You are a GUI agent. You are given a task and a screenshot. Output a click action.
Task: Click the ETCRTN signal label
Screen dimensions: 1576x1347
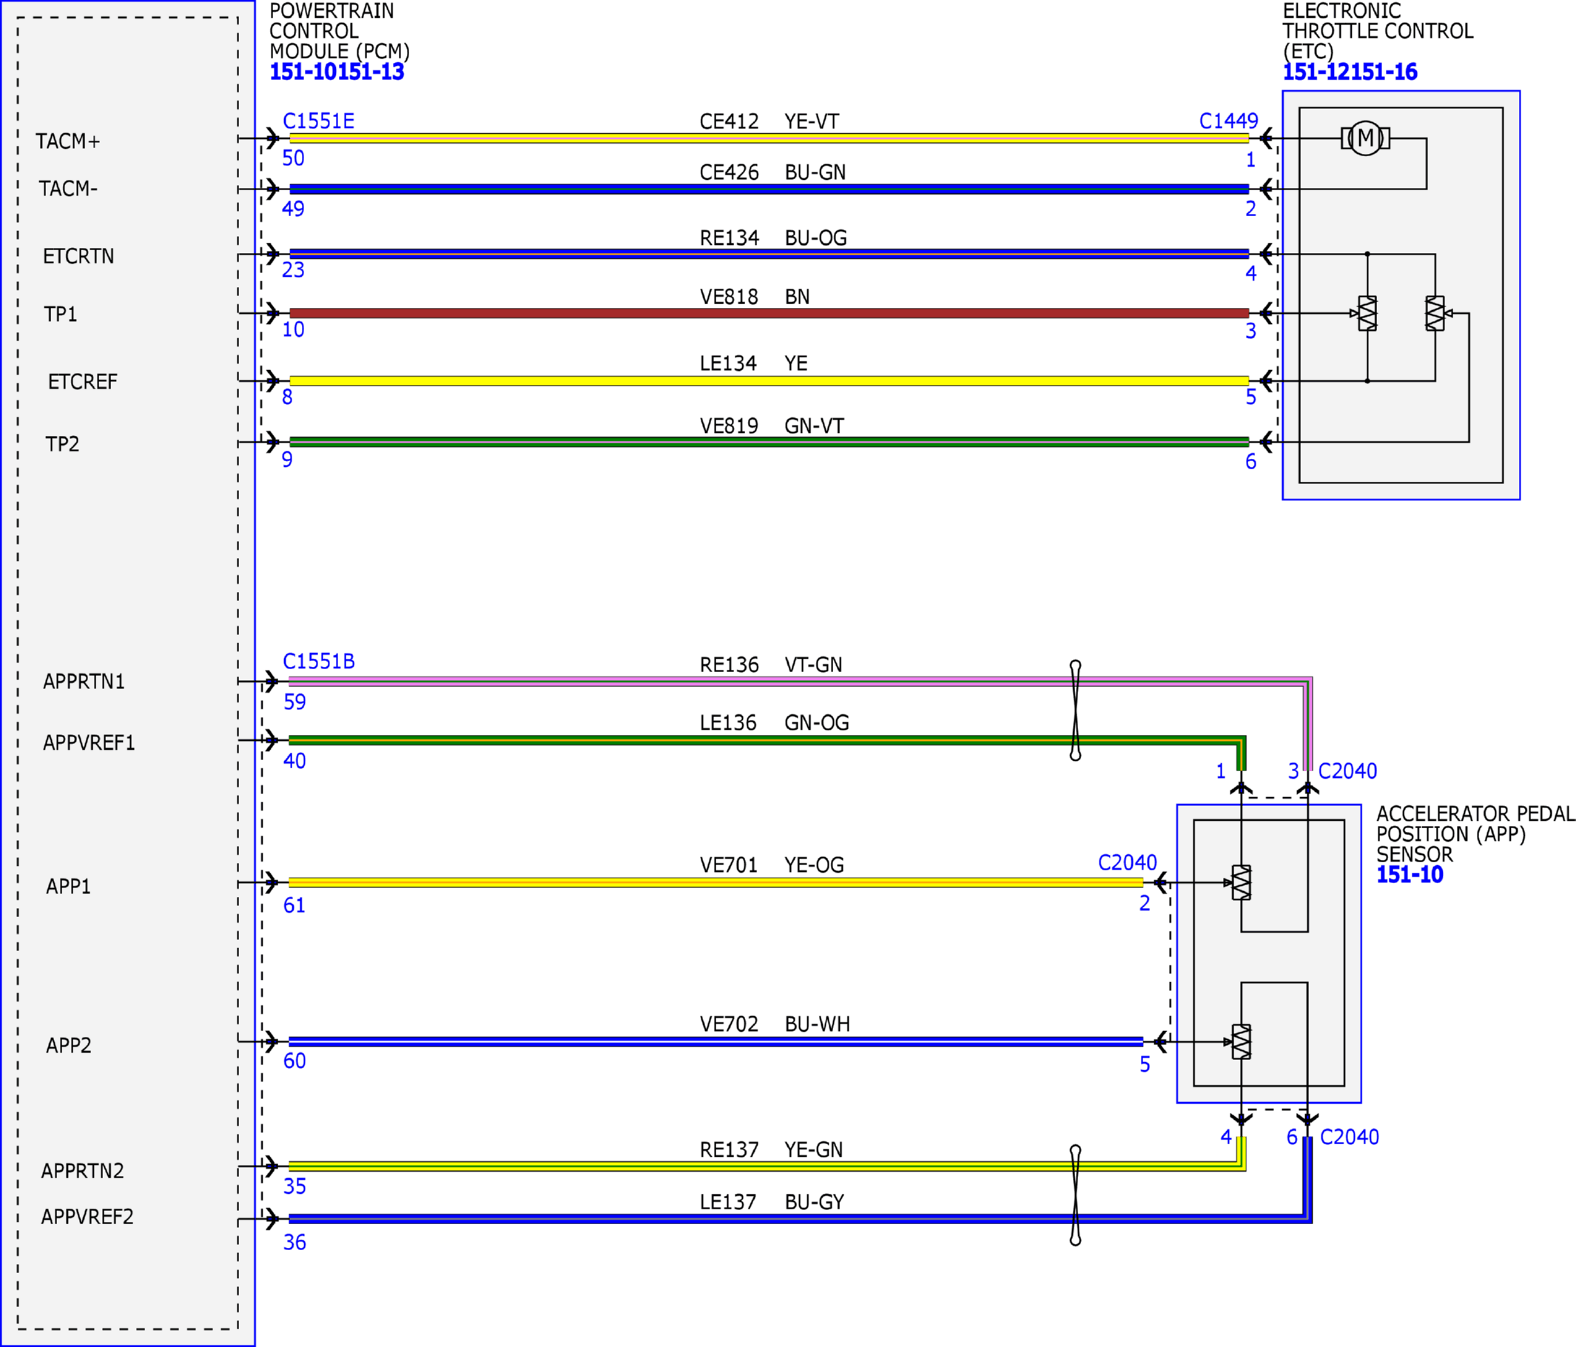78,257
